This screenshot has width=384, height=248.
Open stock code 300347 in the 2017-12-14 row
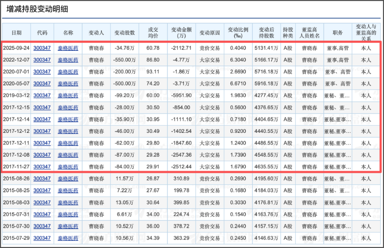point(42,119)
